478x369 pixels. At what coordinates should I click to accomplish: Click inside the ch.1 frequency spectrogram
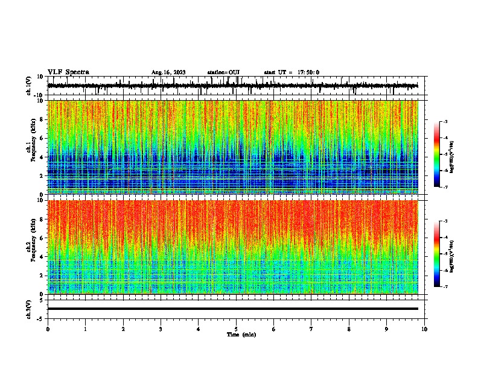click(232, 147)
